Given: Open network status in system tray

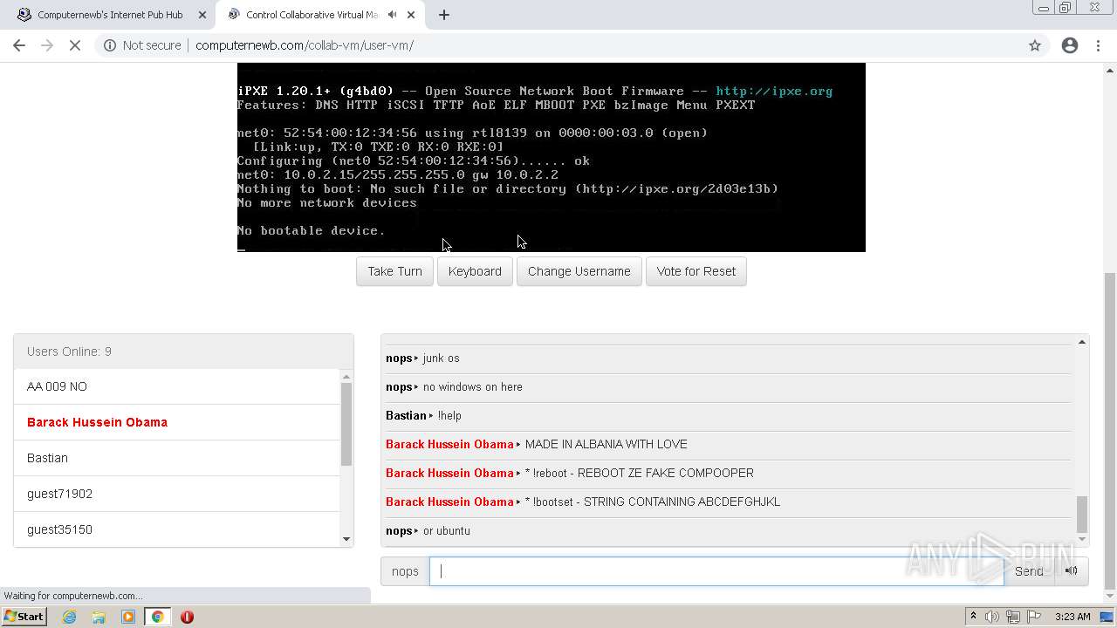Looking at the screenshot, I should click(1012, 617).
